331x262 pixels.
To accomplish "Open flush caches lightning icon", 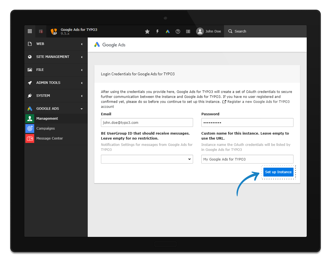I will tap(158, 31).
